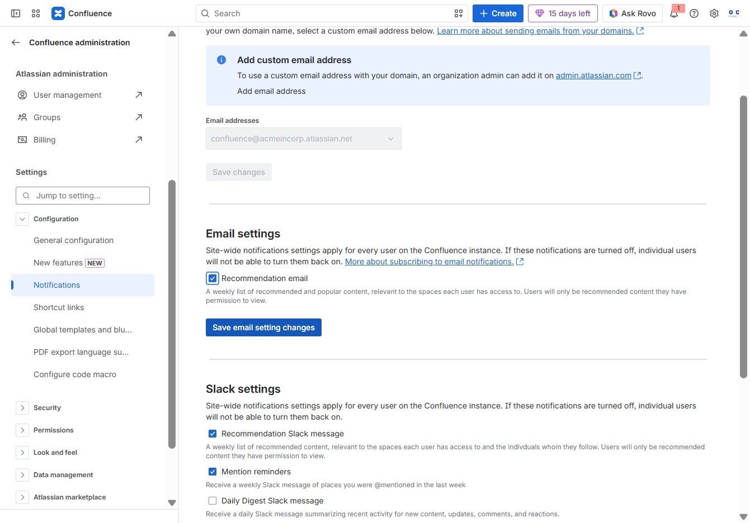Click Save email setting changes
Viewport: 750px width, 523px height.
point(263,327)
